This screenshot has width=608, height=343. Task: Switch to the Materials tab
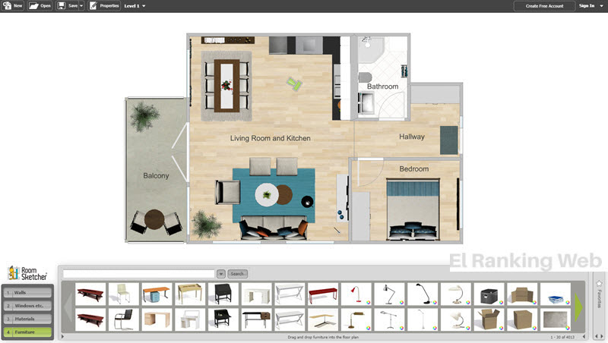tap(28, 319)
